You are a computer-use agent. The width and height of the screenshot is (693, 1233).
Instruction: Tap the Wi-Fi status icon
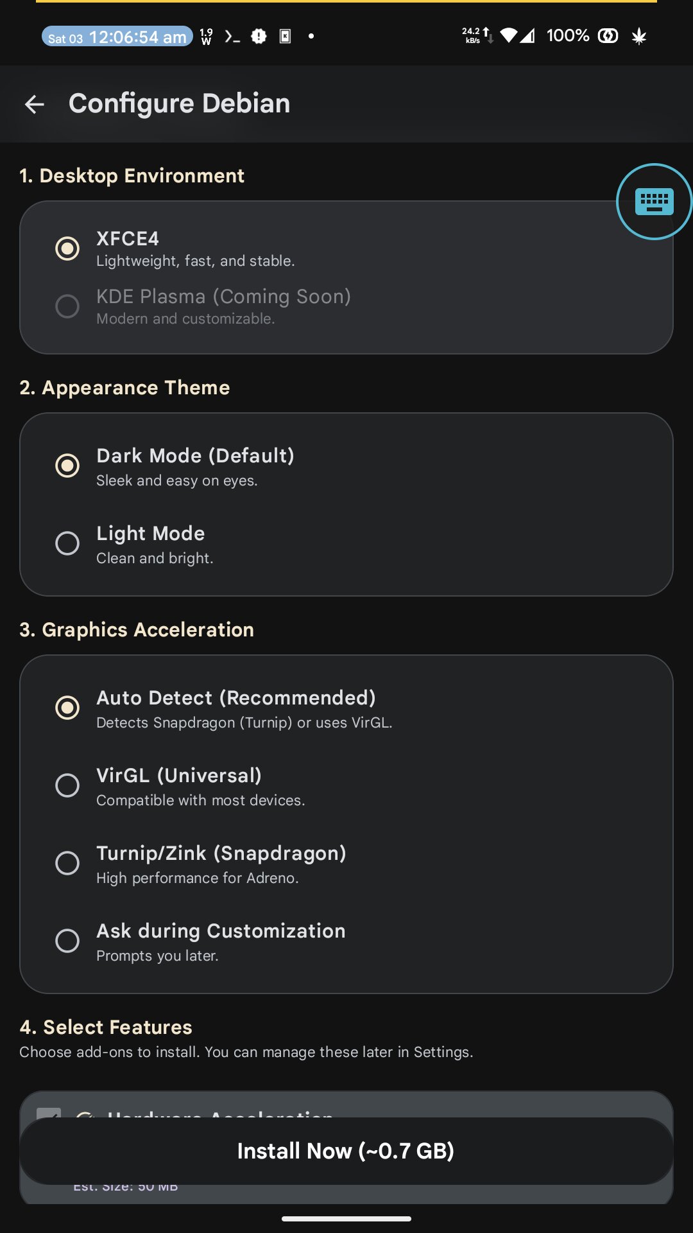[509, 36]
